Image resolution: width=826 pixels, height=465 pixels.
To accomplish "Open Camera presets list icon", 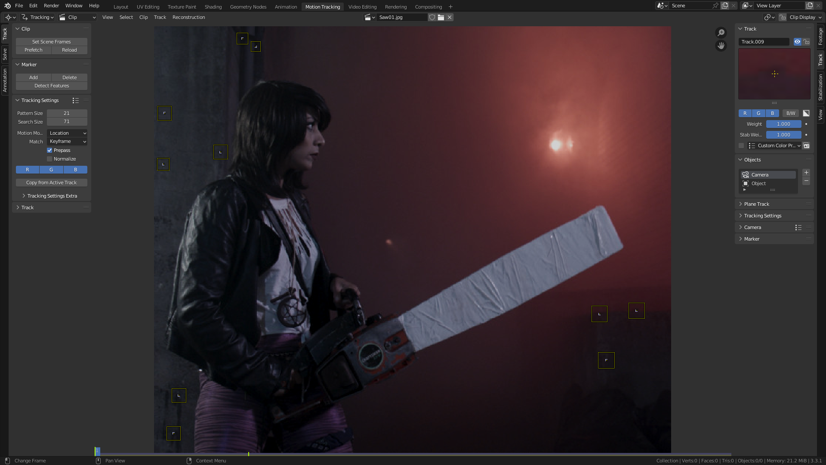I will tap(798, 227).
